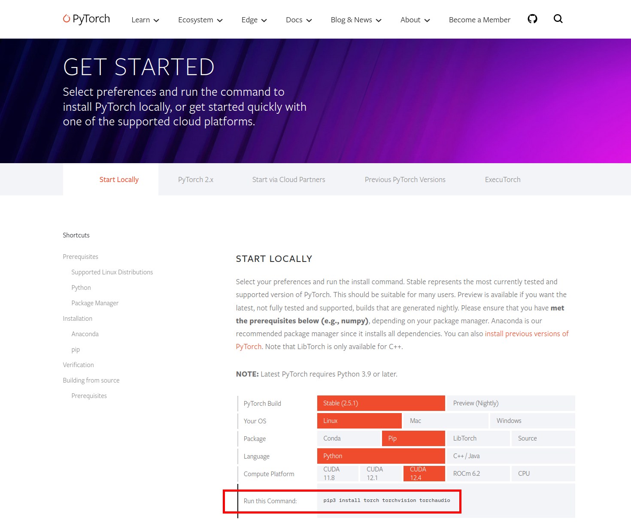
Task: Open the Blog & News menu
Action: 356,20
